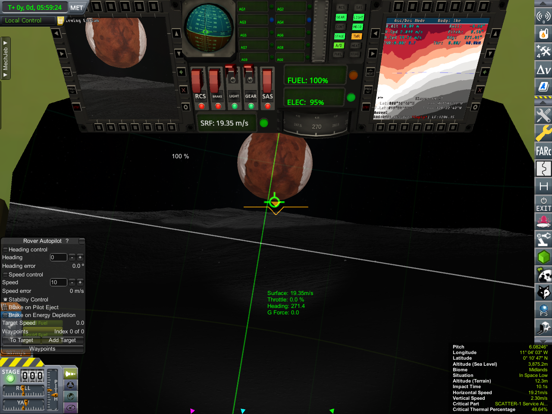
Task: Open the Delta-v toolbar icon
Action: click(x=543, y=69)
